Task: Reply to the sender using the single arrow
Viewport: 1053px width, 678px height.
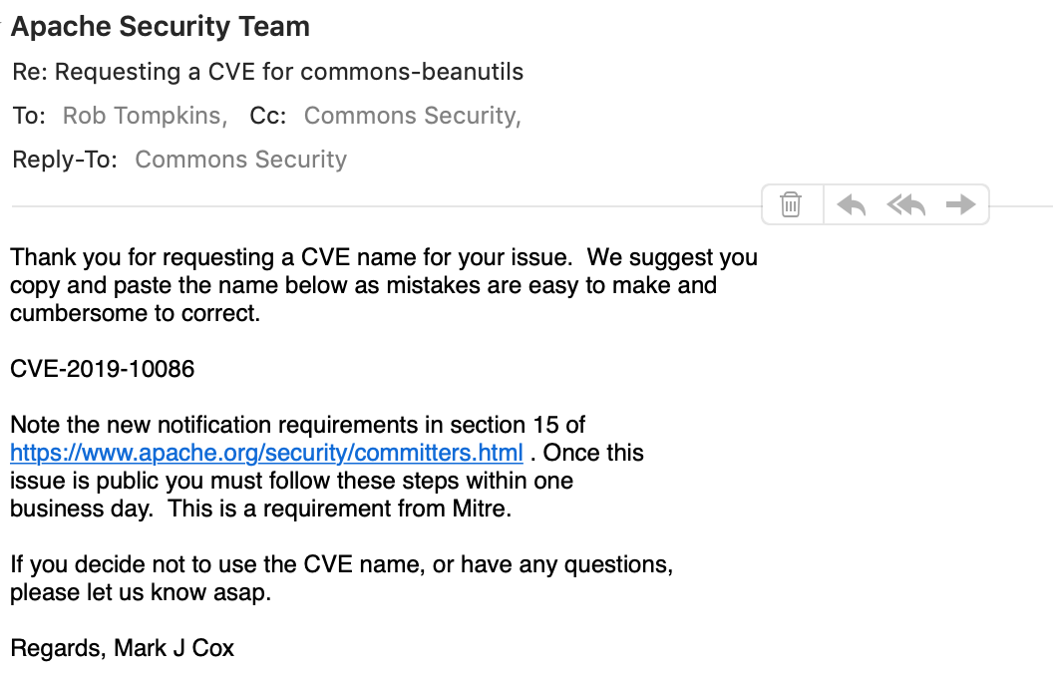Action: [x=851, y=204]
